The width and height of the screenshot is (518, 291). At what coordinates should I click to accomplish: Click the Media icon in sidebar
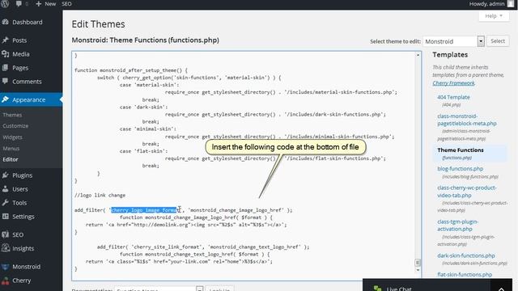[5, 54]
